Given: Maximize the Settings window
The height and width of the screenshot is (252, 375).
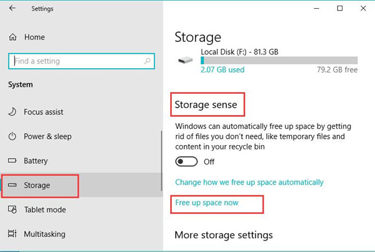Looking at the screenshot, I should (339, 8).
